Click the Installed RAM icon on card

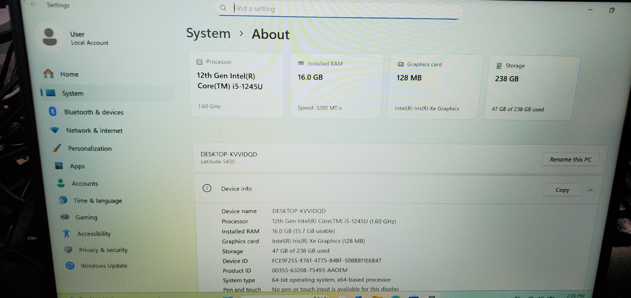pyautogui.click(x=301, y=63)
